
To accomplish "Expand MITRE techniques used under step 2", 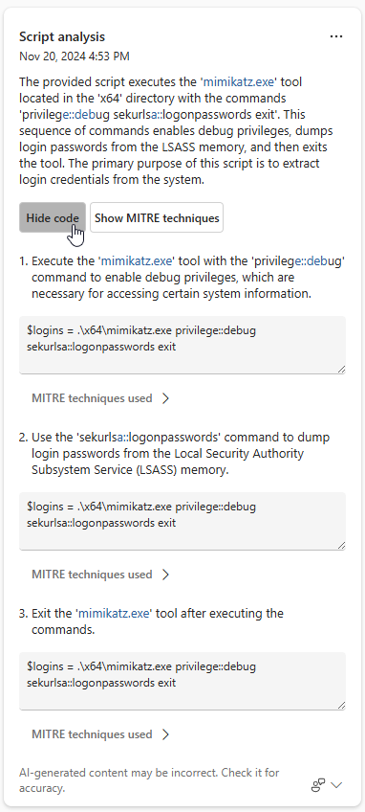I will click(101, 575).
